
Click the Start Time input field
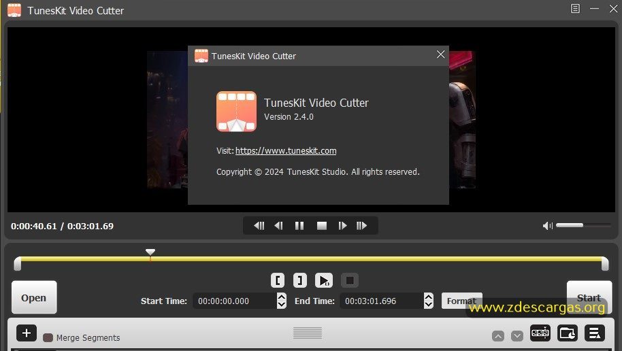pyautogui.click(x=235, y=301)
